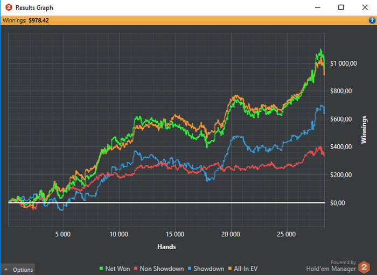Click the Powered by Hold'em Manager text

pyautogui.click(x=331, y=266)
